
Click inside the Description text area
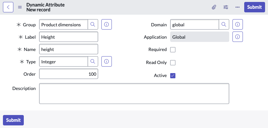click(x=134, y=94)
